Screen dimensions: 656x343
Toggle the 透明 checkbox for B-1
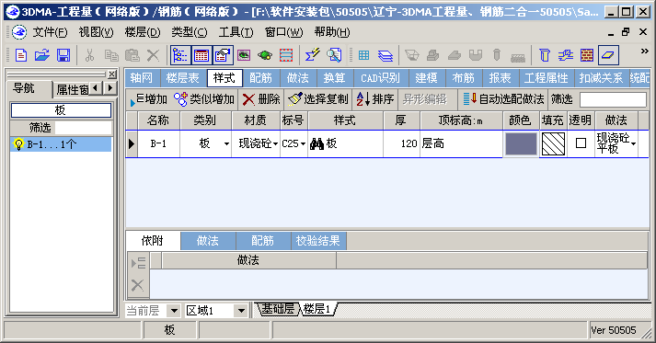click(581, 143)
